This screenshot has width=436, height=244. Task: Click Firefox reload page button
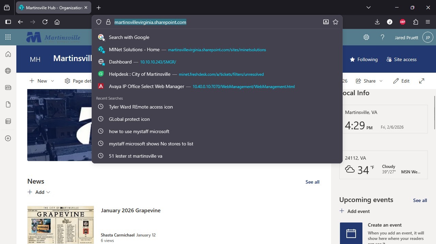(x=45, y=22)
